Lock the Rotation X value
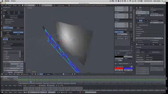 (131, 14)
